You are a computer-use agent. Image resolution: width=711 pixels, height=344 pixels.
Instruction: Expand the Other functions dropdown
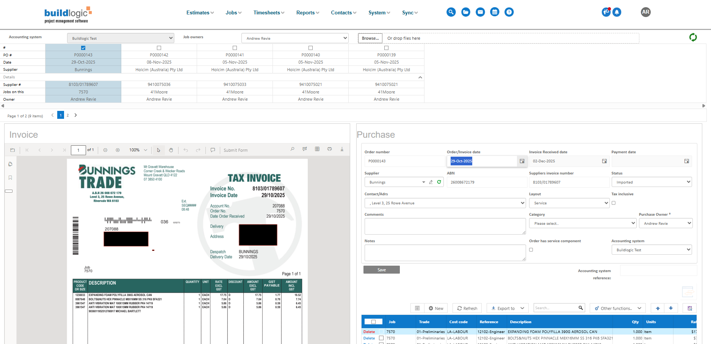(618, 308)
